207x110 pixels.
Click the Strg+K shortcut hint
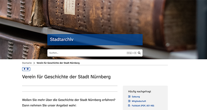tap(131, 53)
